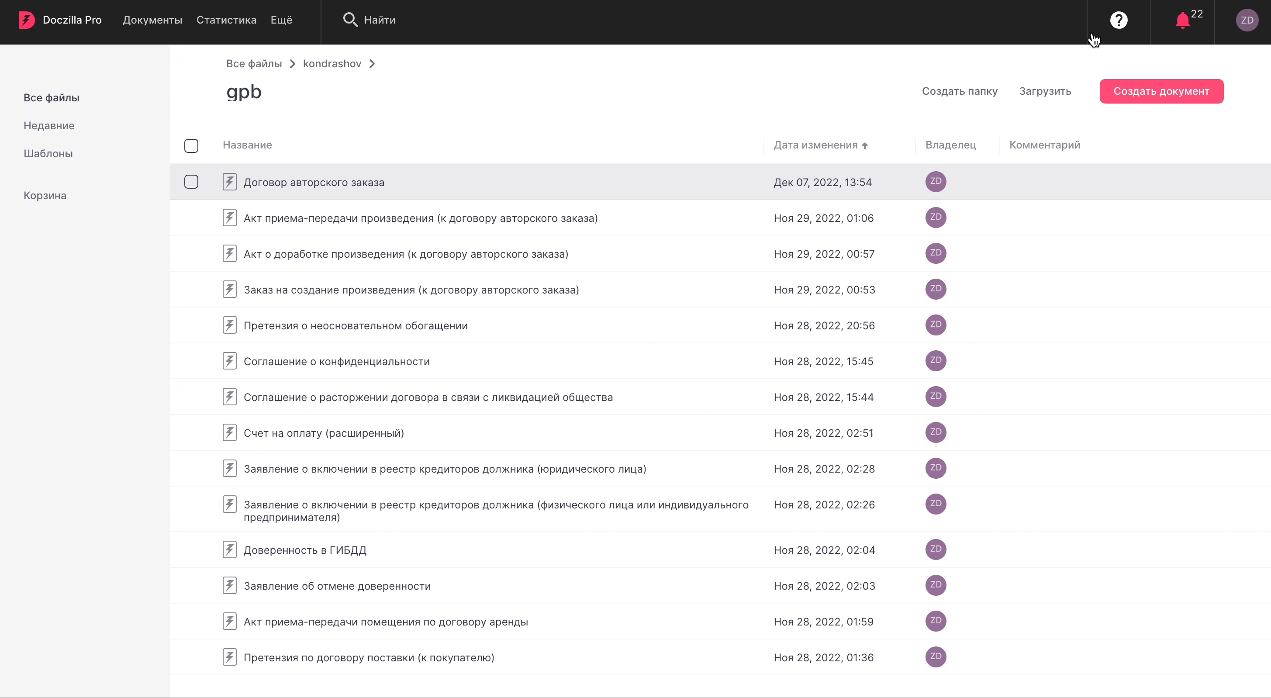Image resolution: width=1271 pixels, height=698 pixels.
Task: Click document icon for Претензия по договору поставки
Action: 229,657
